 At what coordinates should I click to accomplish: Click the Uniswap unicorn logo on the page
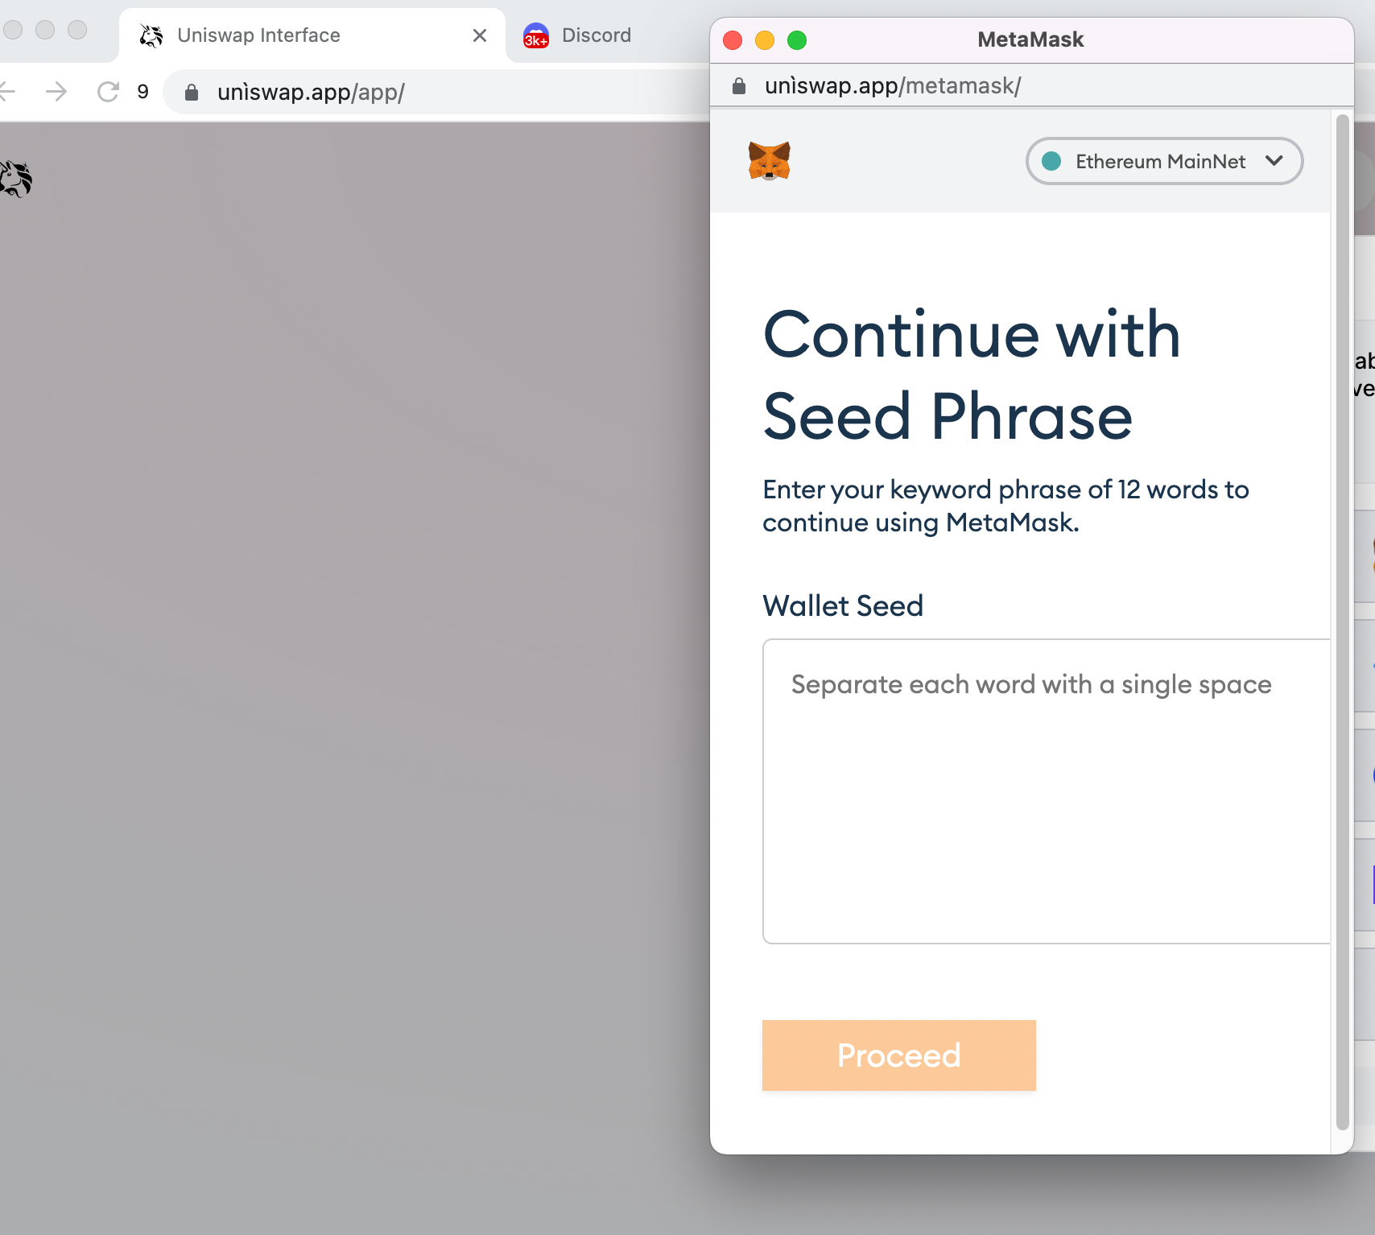click(x=16, y=179)
